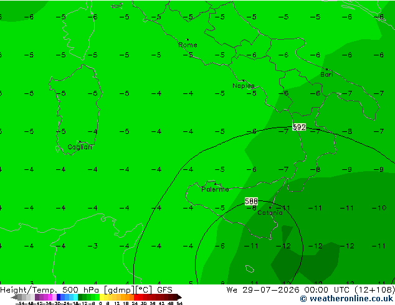Viewport: 395px width, 305px height.
Task: Click the yellow swatch at 0 on scale
Action: click(102, 297)
